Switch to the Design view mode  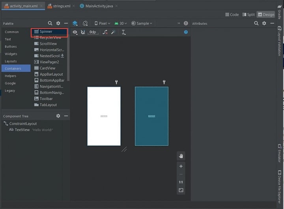(265, 15)
